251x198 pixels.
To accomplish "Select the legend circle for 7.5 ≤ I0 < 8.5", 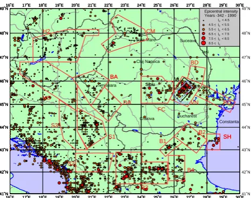I will [x=203, y=38].
